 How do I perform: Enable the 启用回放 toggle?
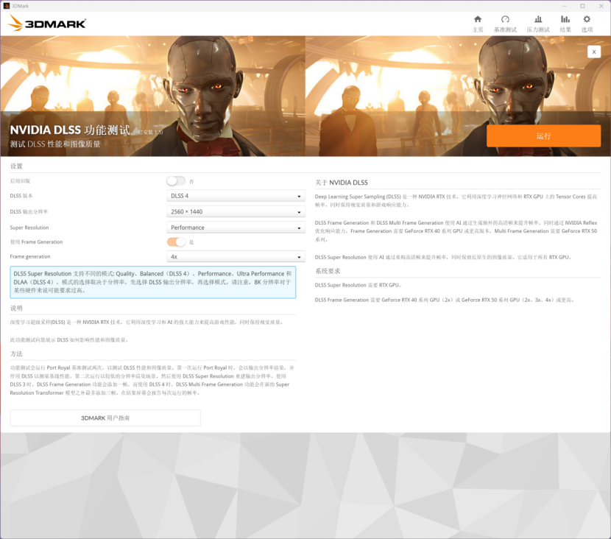pos(176,181)
